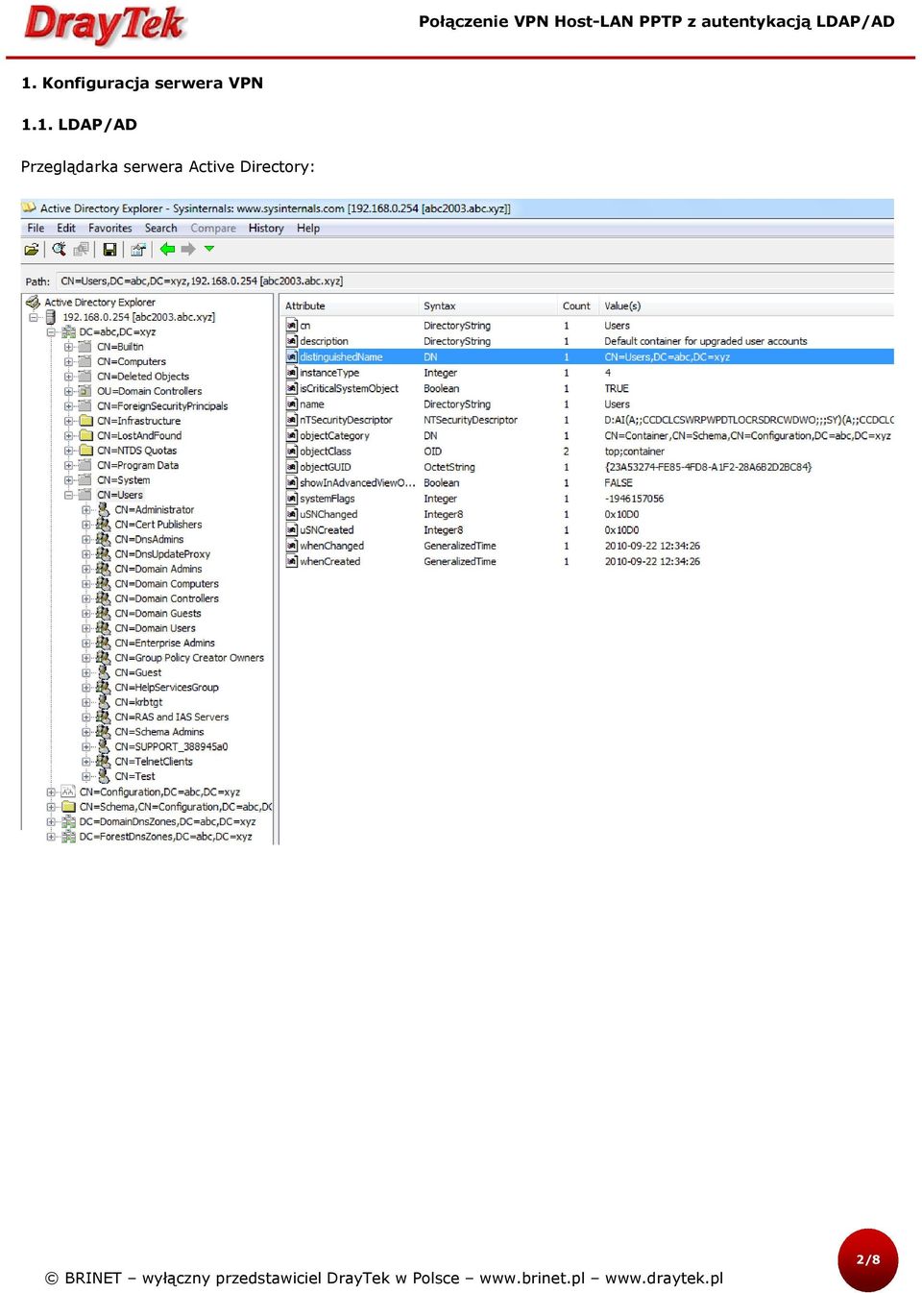
Task: Select CN=Infrastructure tree item
Action: click(x=138, y=421)
